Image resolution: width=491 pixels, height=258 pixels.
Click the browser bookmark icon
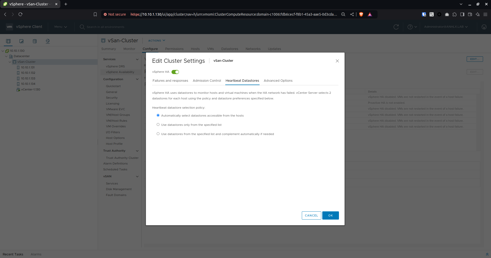[x=95, y=14]
